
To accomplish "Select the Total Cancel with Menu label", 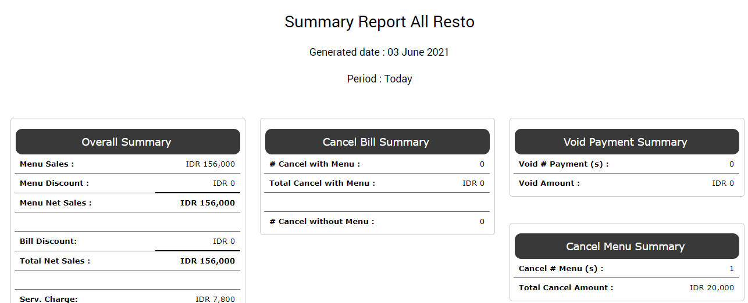I will (322, 183).
